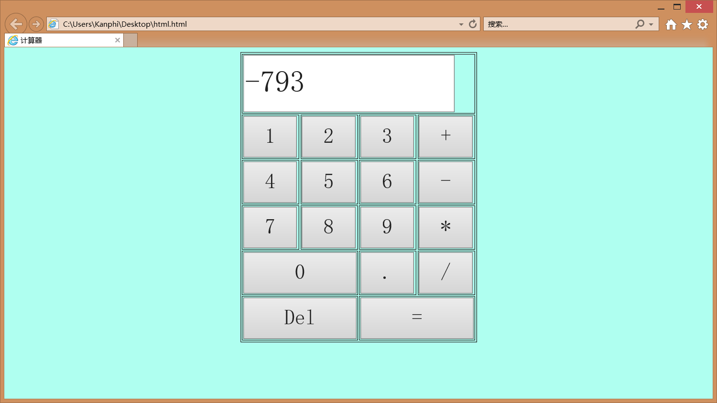Open Favorites star icon
The image size is (717, 403).
(x=687, y=24)
